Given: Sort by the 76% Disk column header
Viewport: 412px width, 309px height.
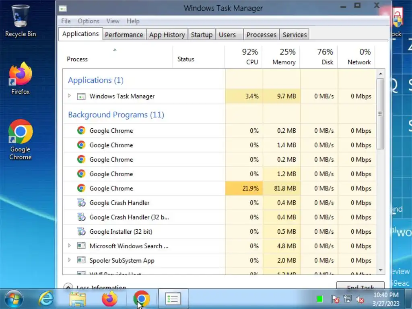Looking at the screenshot, I should tap(319, 57).
